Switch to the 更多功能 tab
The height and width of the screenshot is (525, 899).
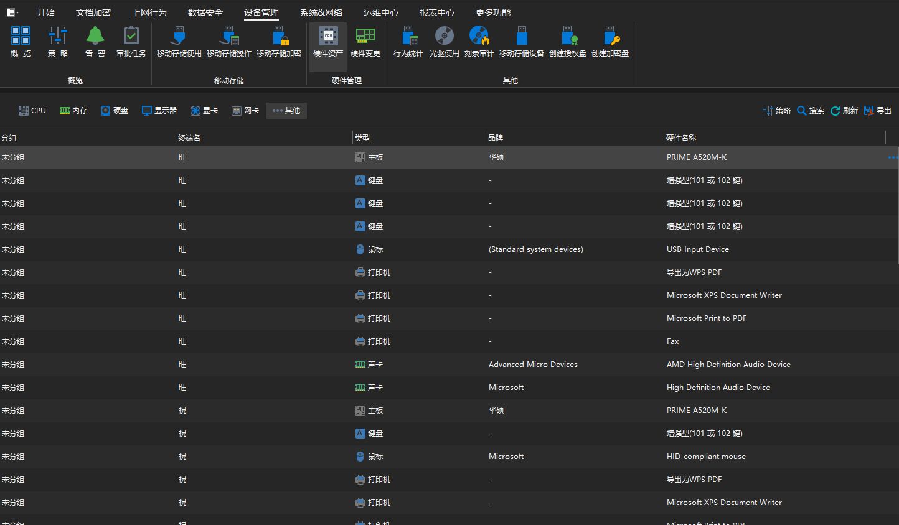(493, 12)
